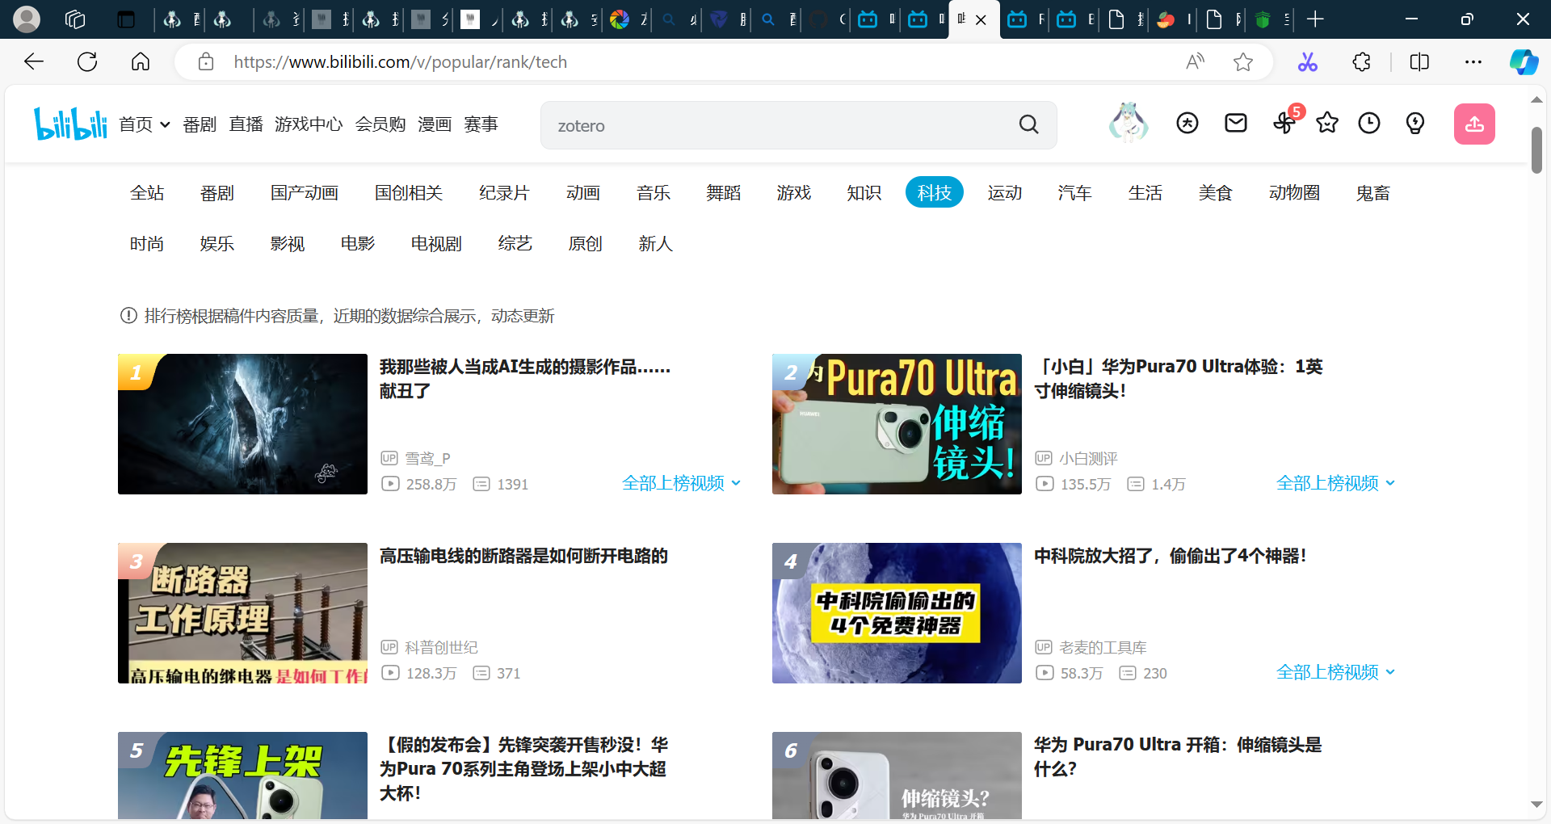Viewport: 1551px width, 824px height.
Task: Select the 全站 category tab
Action: 147,192
